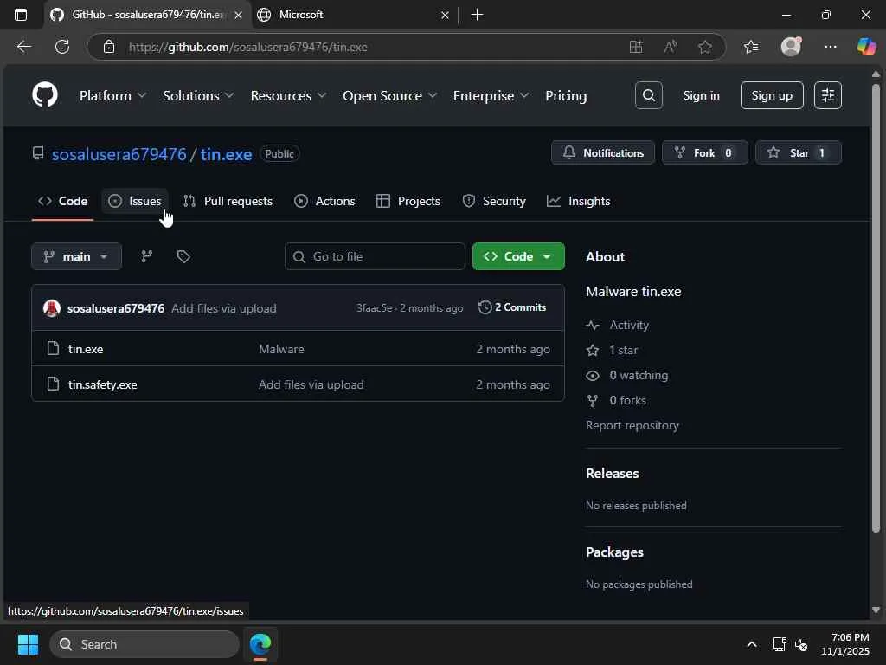
Task: Open the main branch selector dropdown
Action: coord(76,256)
